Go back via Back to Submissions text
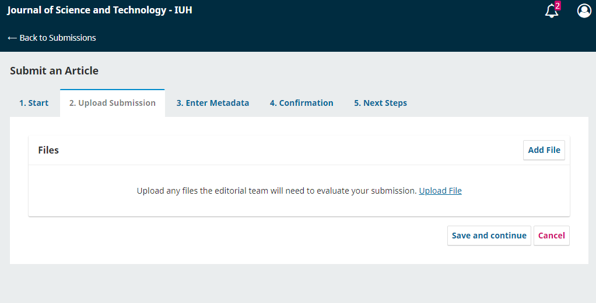The width and height of the screenshot is (596, 303). point(57,38)
